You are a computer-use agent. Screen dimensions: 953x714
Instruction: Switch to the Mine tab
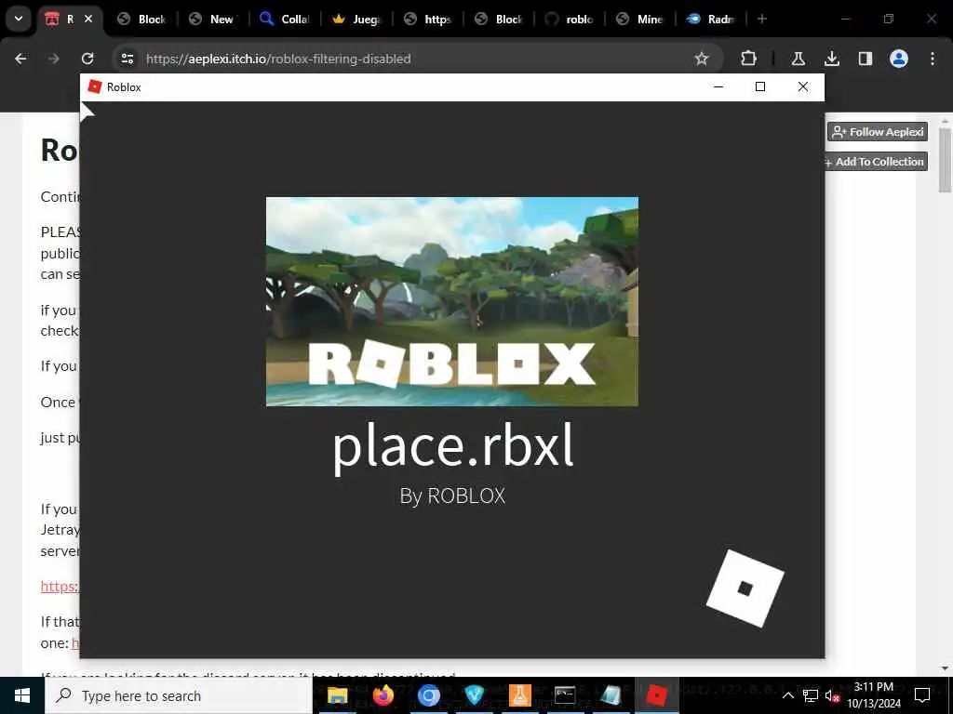pos(640,19)
